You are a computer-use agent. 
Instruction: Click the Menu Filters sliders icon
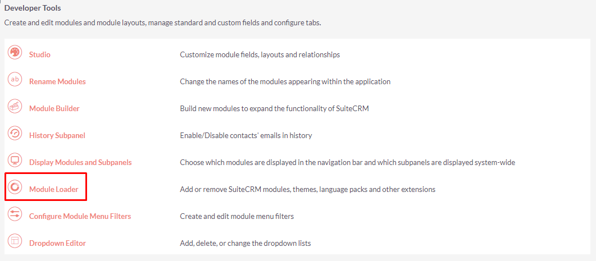(x=15, y=214)
